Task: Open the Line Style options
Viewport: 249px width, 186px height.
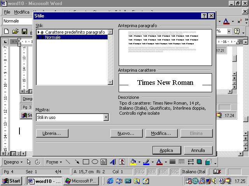Action: point(173,162)
